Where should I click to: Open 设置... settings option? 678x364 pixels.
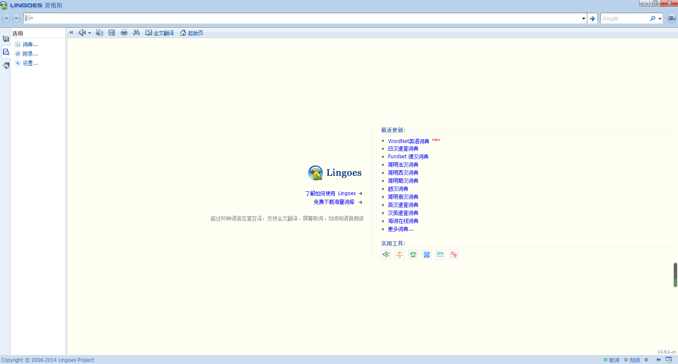pos(26,63)
